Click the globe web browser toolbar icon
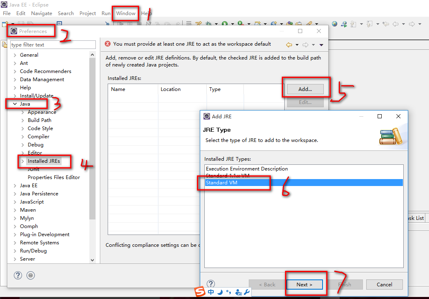This screenshot has height=299, width=429. click(x=334, y=24)
